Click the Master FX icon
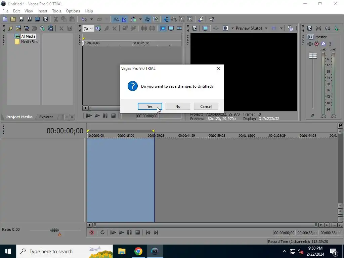The height and width of the screenshot is (258, 344). pos(310,44)
